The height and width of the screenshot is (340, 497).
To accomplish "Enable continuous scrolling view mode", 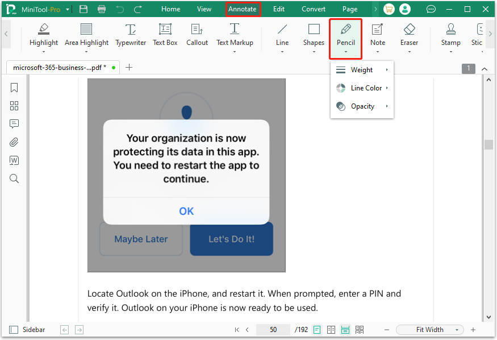I will coord(345,330).
